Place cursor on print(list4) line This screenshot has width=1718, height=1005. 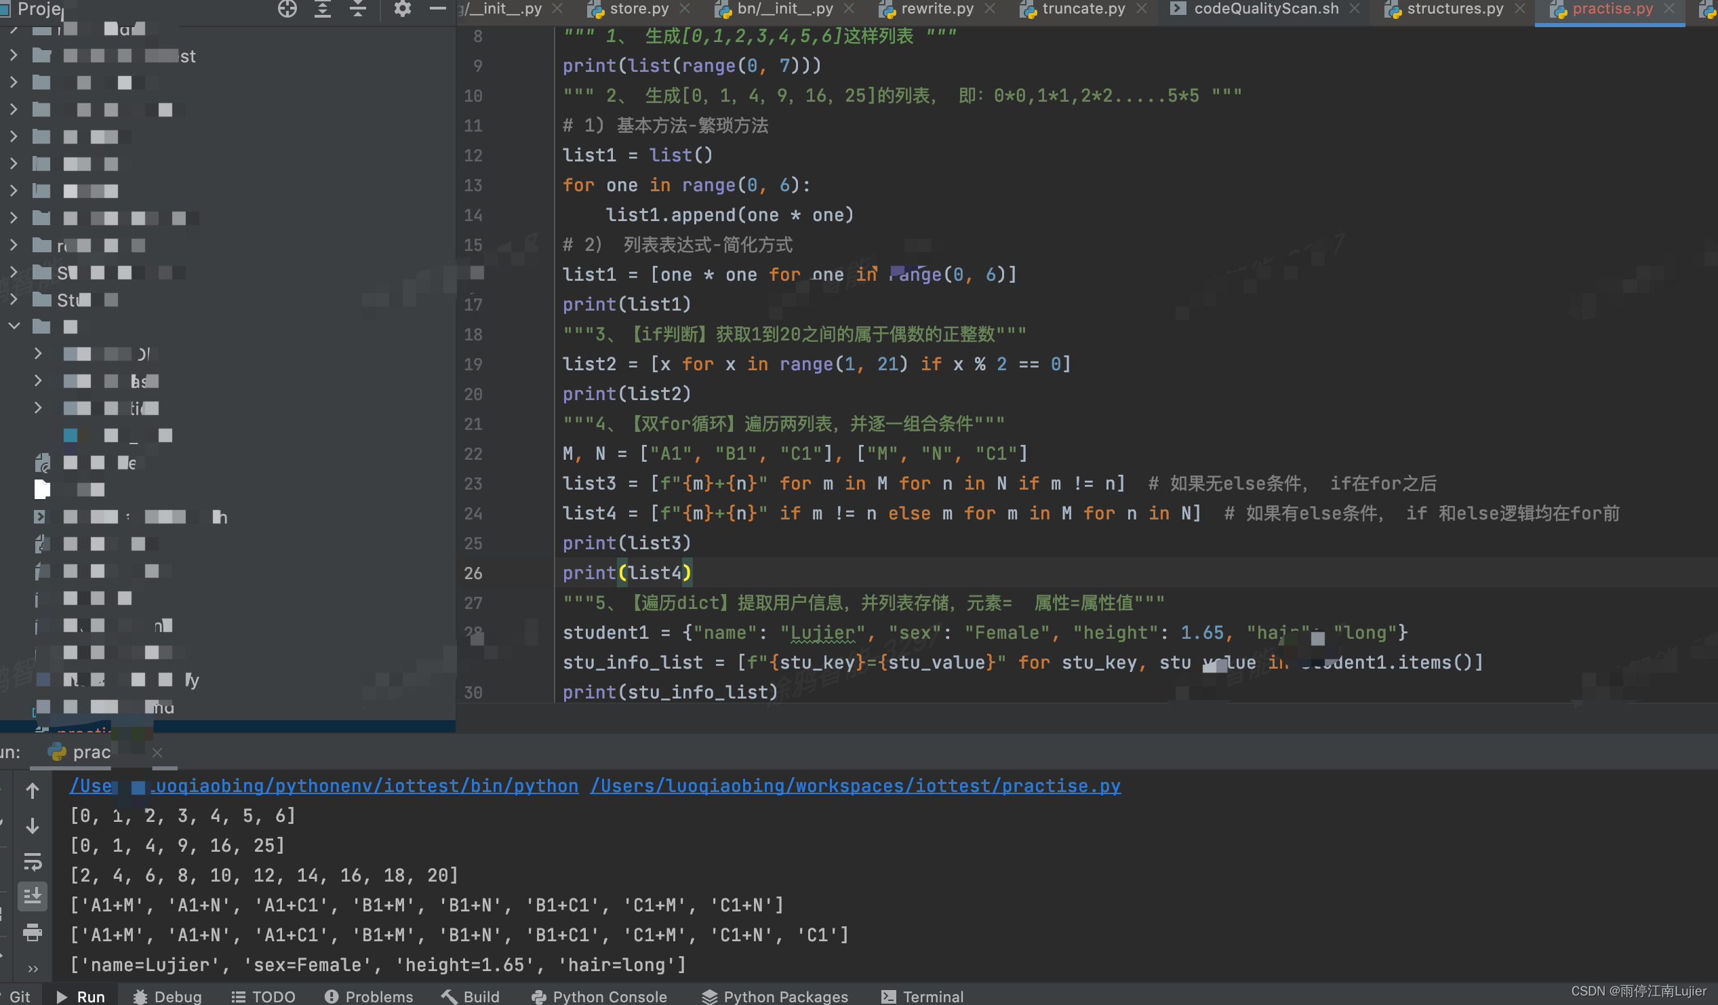pos(627,573)
